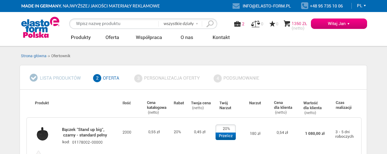Click step number 3 circle

[138, 78]
